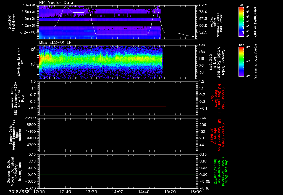This screenshot has width=283, height=195.
Task: Click the NF rainbow color bar
Action: tap(241, 22)
